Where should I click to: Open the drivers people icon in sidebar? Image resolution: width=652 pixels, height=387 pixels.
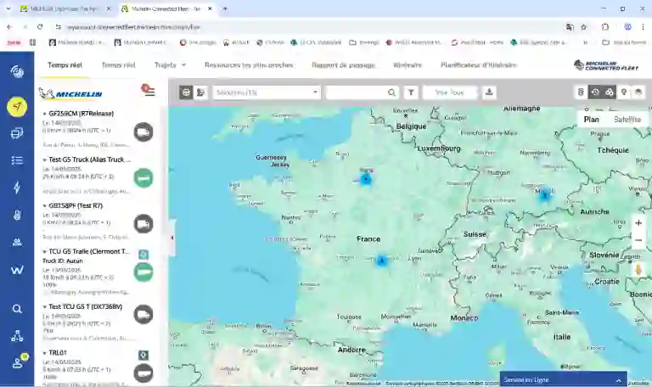pyautogui.click(x=17, y=243)
